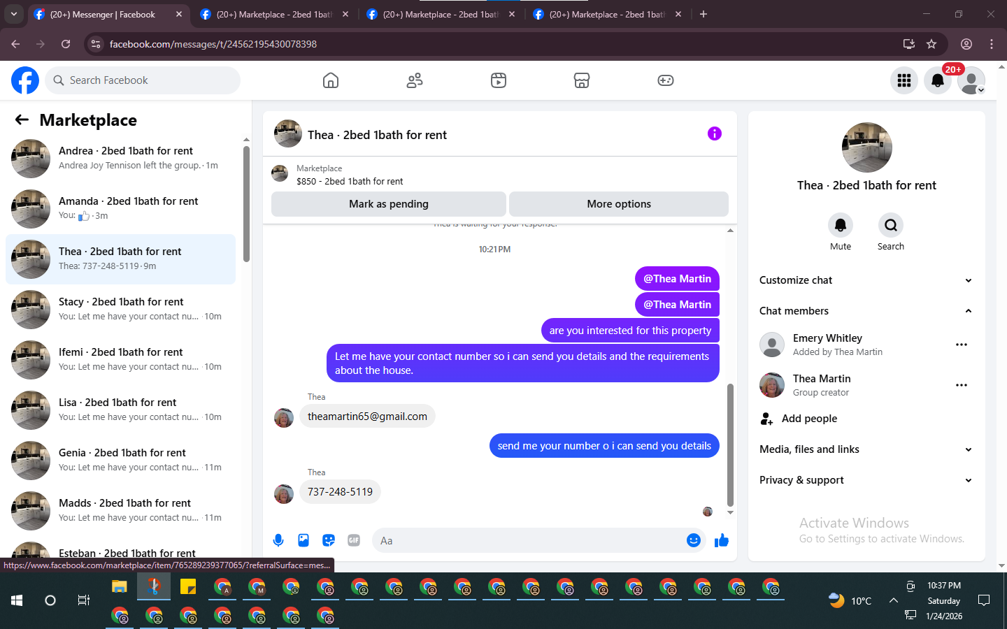1007x629 pixels.
Task: Open the Facebook logo home link
Action: [x=25, y=80]
